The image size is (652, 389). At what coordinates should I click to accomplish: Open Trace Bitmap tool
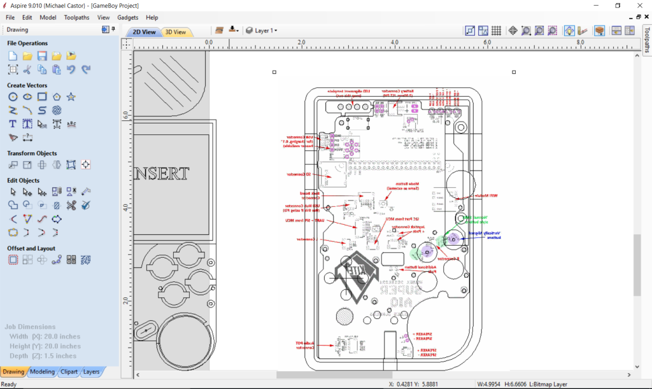[13, 137]
